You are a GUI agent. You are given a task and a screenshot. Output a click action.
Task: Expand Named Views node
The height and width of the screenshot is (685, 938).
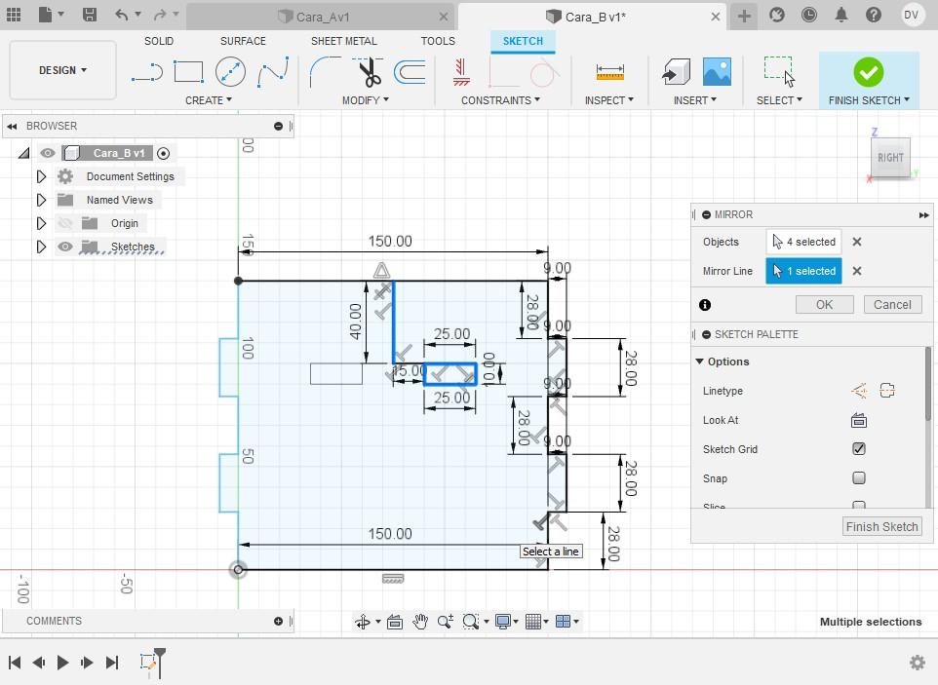point(41,200)
